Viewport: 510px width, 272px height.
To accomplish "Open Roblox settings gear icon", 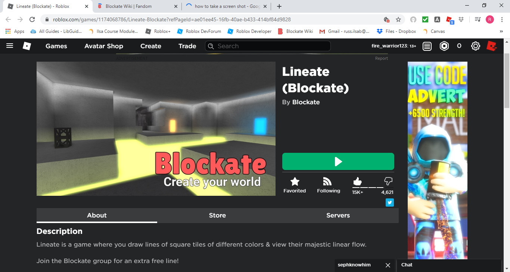I will [475, 46].
